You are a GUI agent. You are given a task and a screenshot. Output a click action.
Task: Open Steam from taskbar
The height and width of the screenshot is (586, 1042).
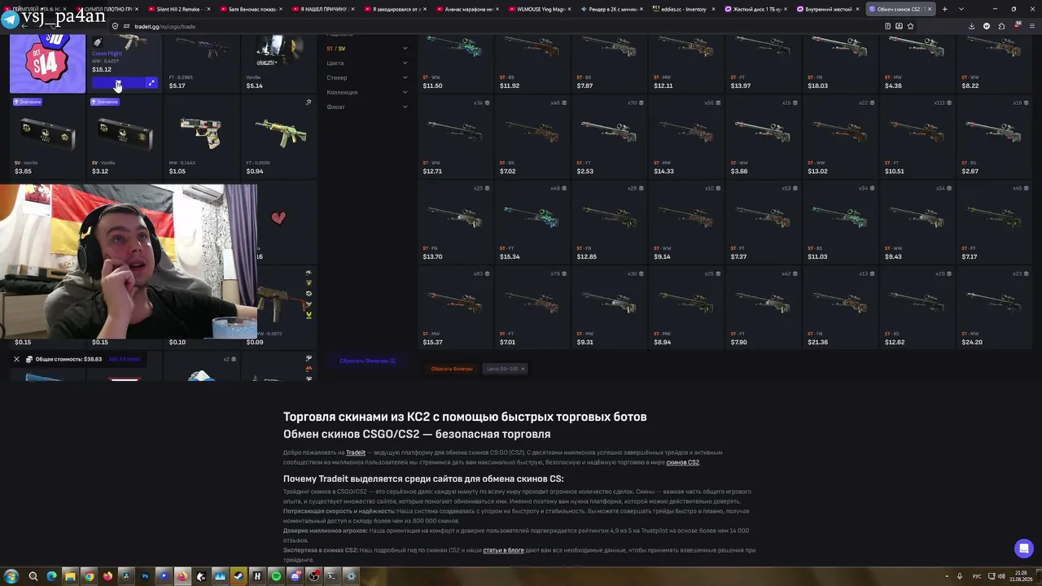pos(239,576)
